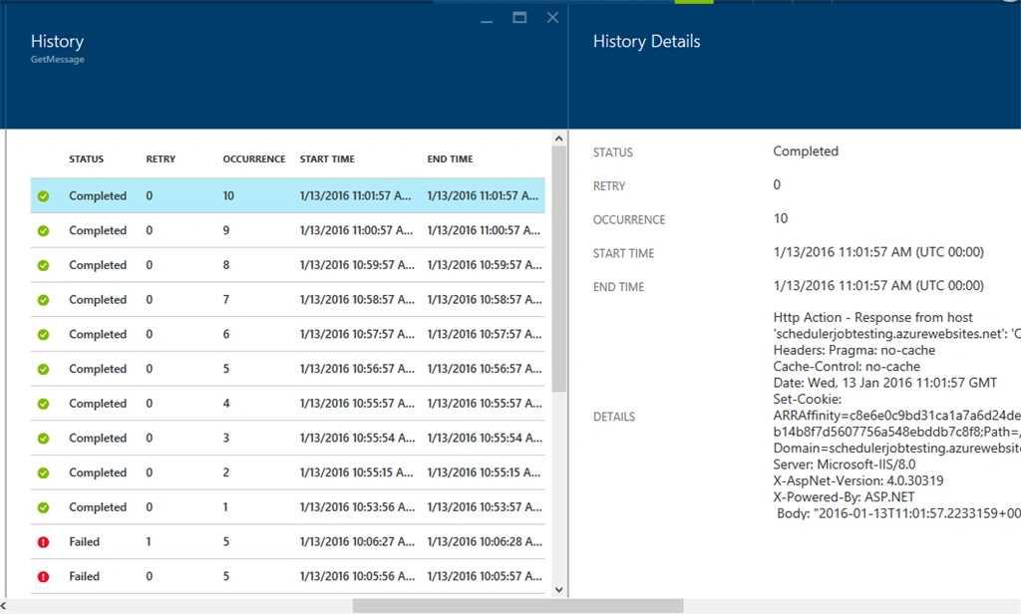Maximize the History blade
The height and width of the screenshot is (614, 1021).
coord(519,18)
